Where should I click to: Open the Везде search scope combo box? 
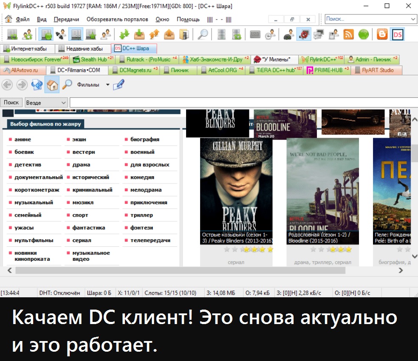[x=46, y=103]
